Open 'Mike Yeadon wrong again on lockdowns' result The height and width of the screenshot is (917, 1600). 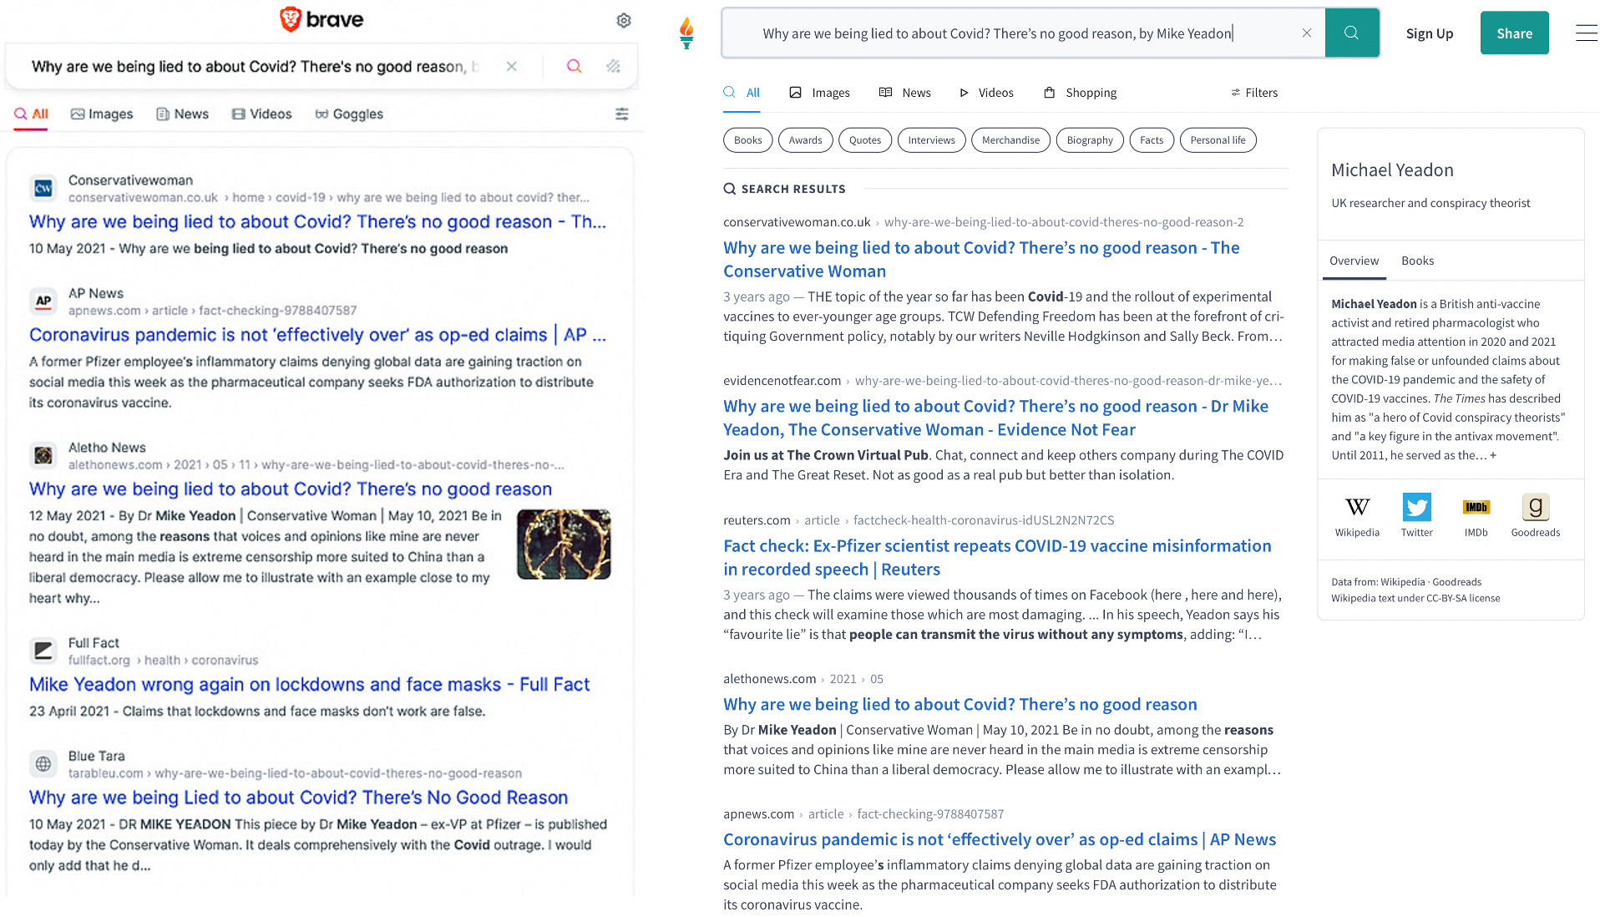(310, 685)
